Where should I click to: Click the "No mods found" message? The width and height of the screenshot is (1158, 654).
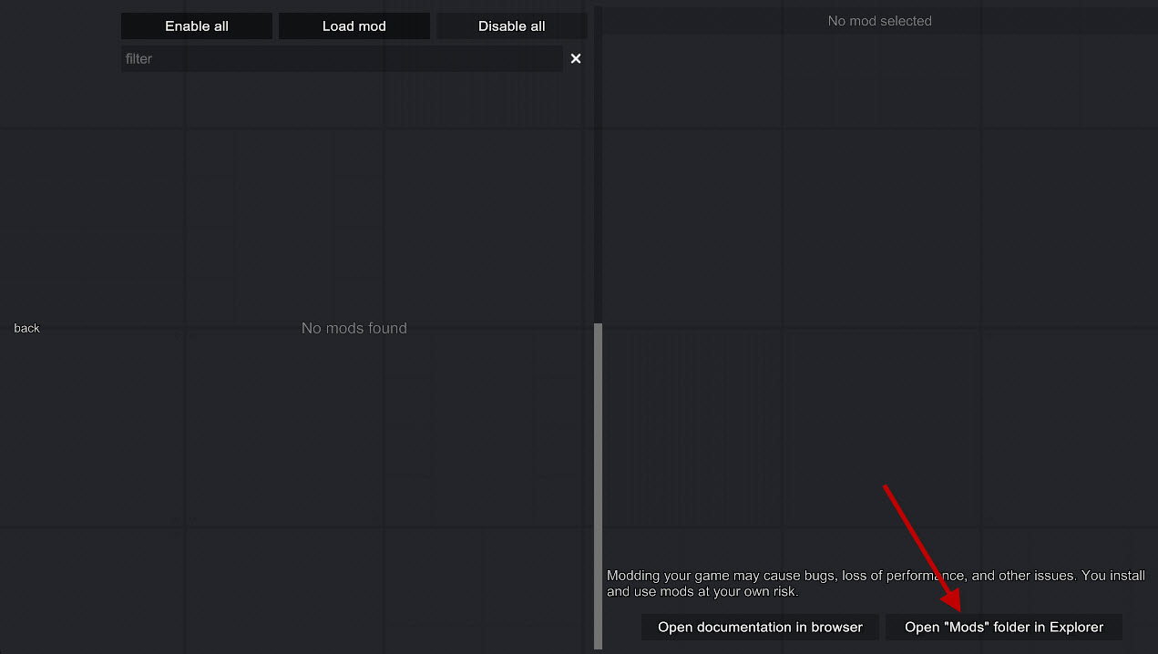click(x=354, y=328)
